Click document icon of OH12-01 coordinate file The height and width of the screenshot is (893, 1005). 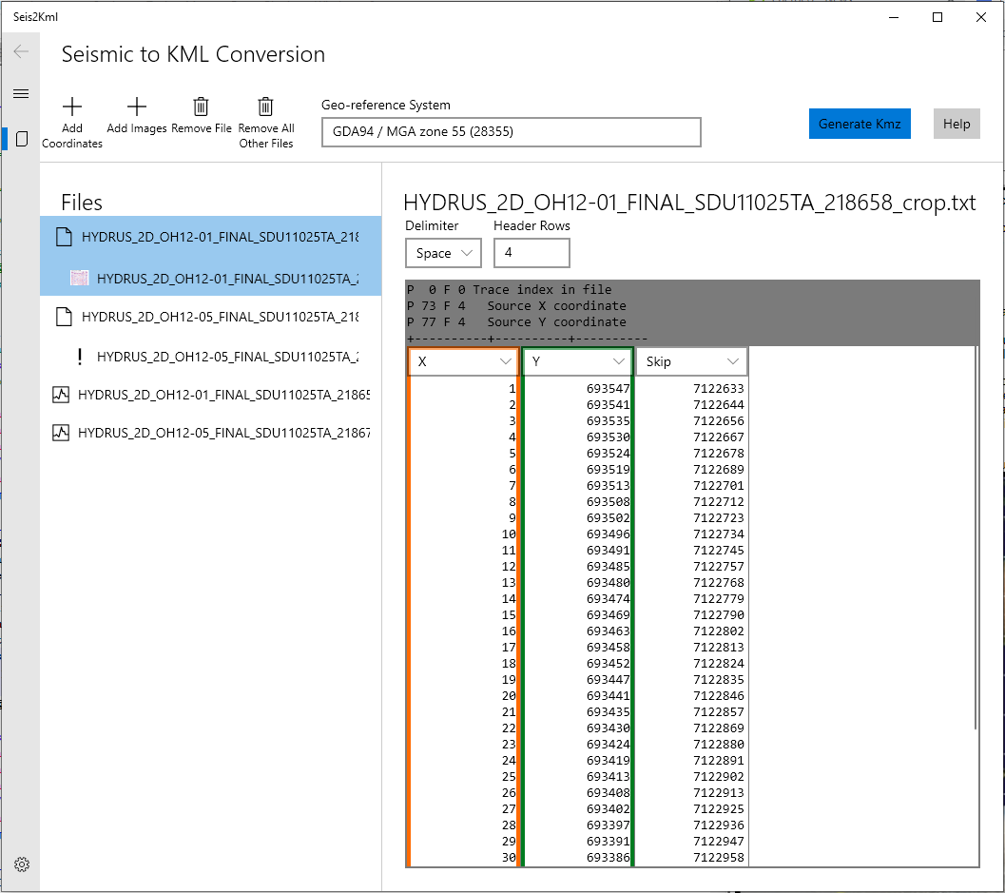(x=64, y=237)
